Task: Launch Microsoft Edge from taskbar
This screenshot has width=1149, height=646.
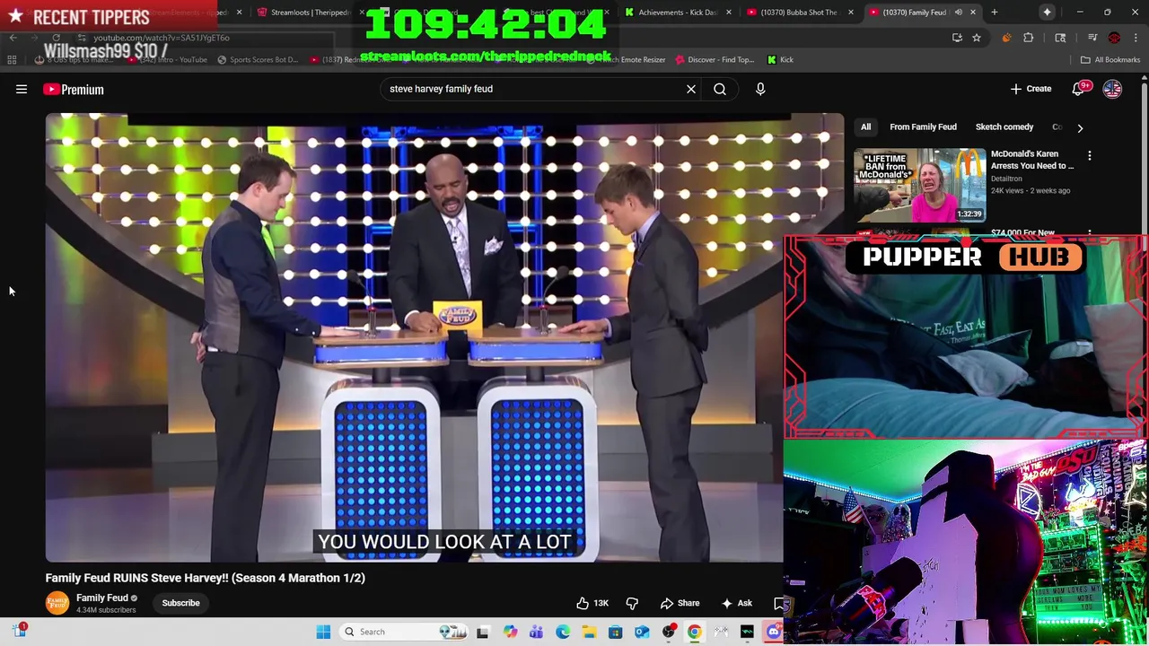Action: point(563,632)
